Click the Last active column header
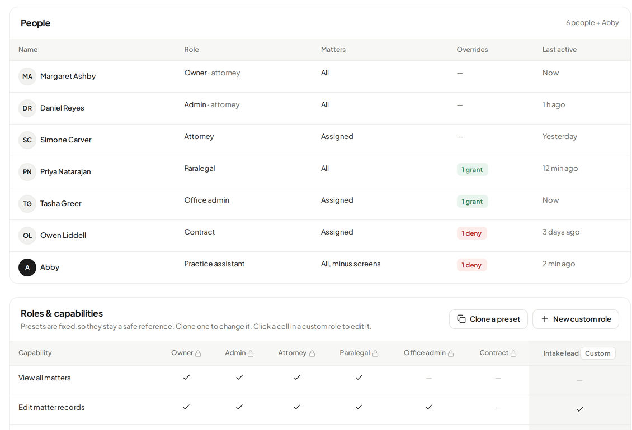 559,50
